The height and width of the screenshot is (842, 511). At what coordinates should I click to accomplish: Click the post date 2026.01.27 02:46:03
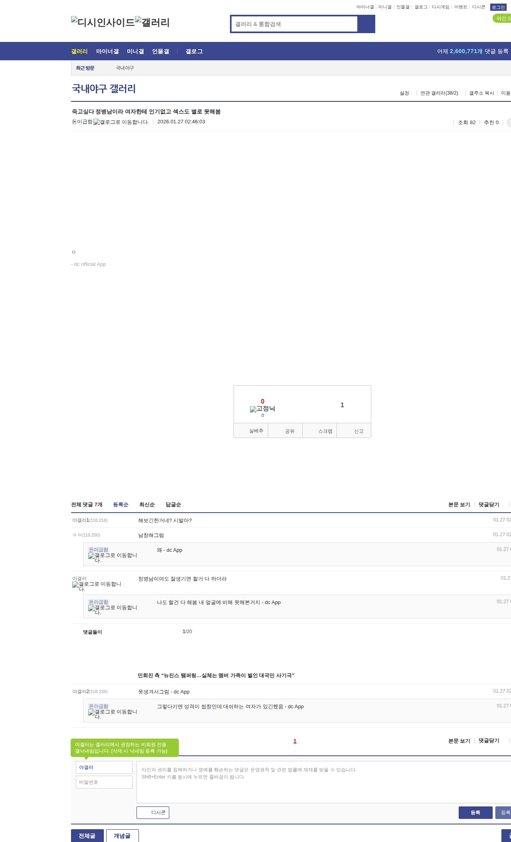(181, 122)
